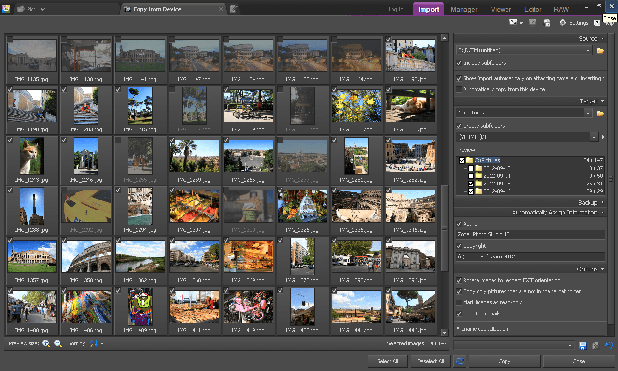Click the Copy button

click(504, 361)
